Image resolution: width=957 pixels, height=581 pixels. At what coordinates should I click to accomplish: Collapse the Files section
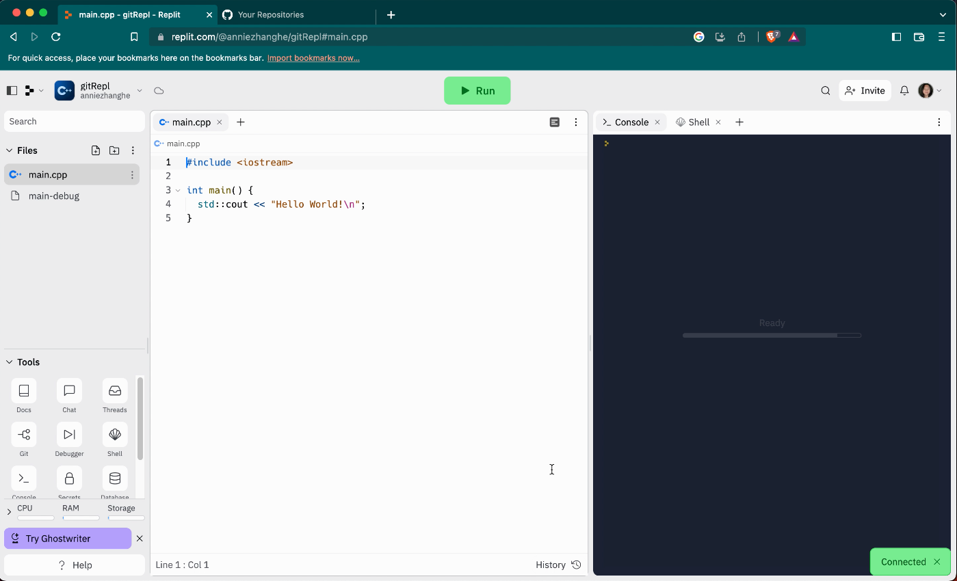click(x=9, y=150)
